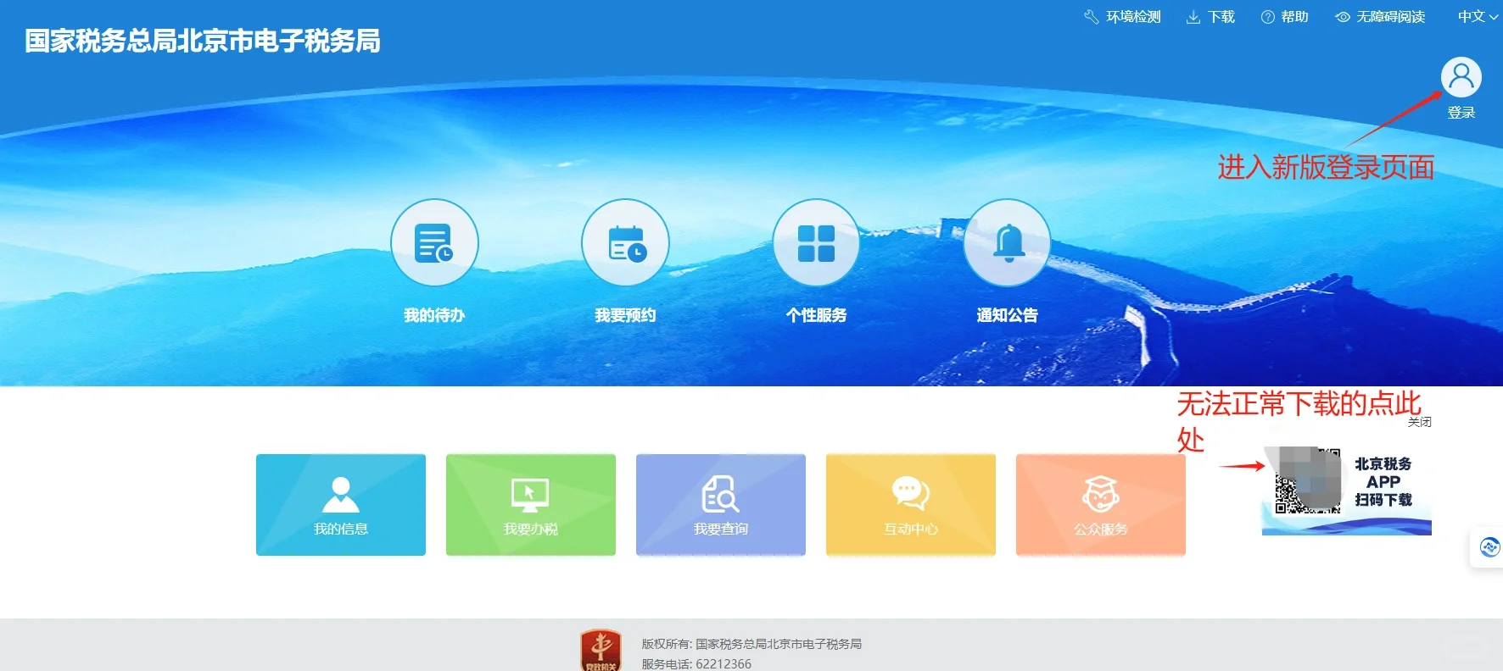This screenshot has width=1503, height=671.
Task: Click the 我的待办 label text
Action: click(434, 315)
